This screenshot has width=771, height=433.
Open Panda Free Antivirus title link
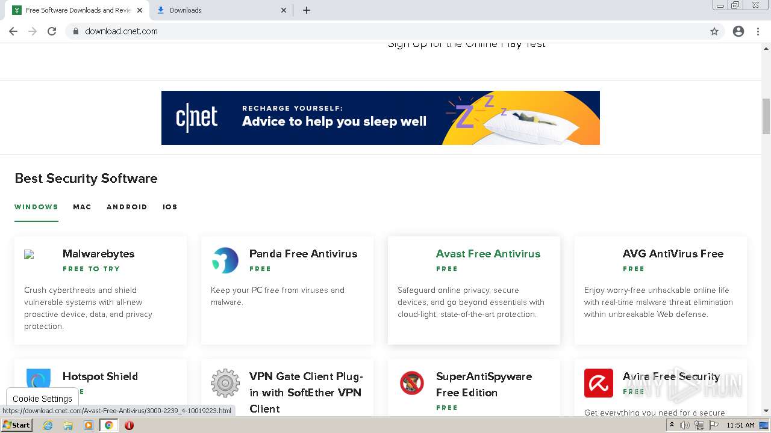(303, 254)
